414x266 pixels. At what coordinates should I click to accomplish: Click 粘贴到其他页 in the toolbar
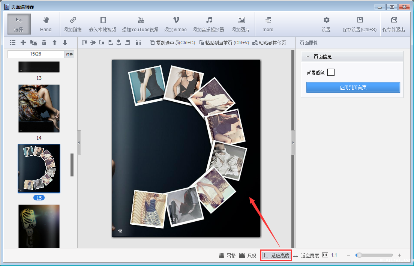(x=269, y=43)
